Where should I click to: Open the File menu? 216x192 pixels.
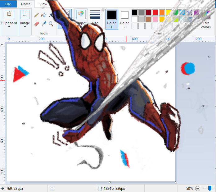pyautogui.click(x=8, y=4)
